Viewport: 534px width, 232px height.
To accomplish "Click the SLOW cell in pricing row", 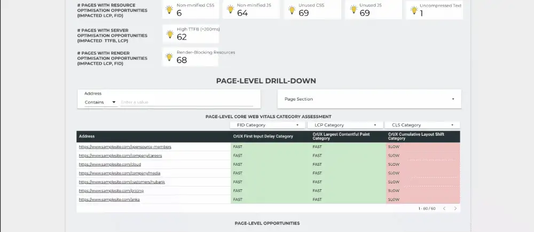I will click(x=423, y=191).
